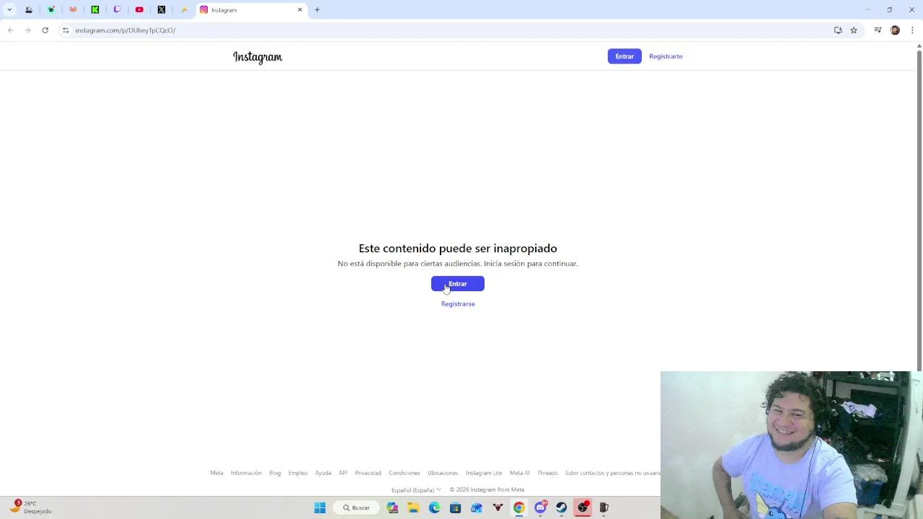The width and height of the screenshot is (923, 519).
Task: Open the Meta AI footer link
Action: pyautogui.click(x=520, y=473)
